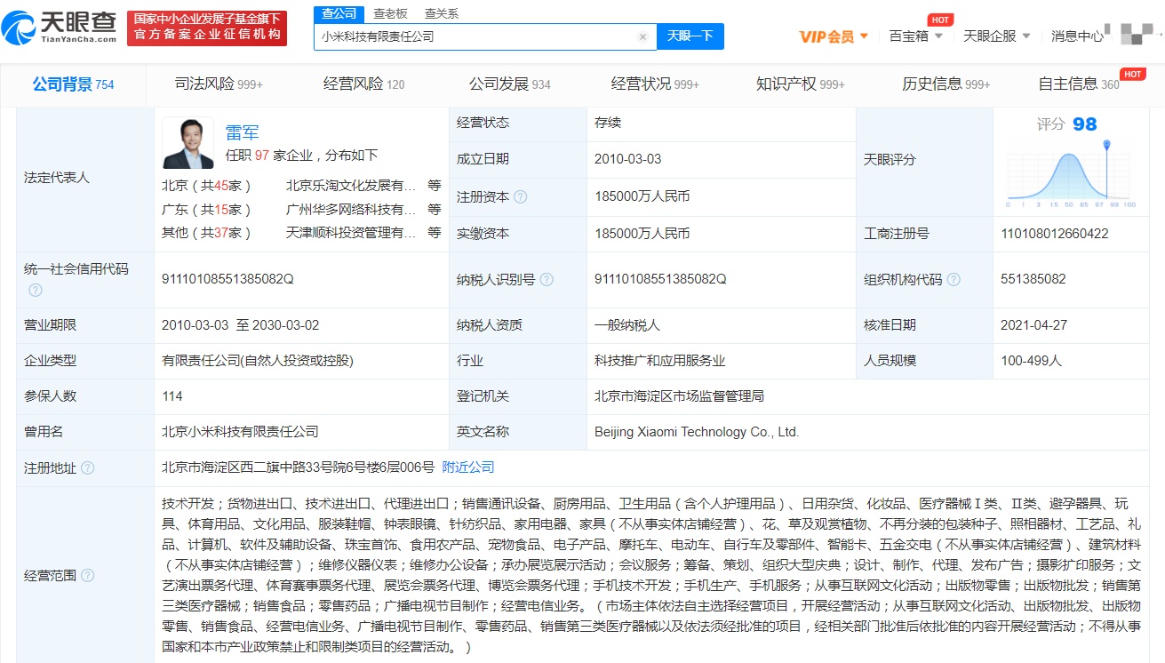Select the 经营状况 tab

point(655,84)
